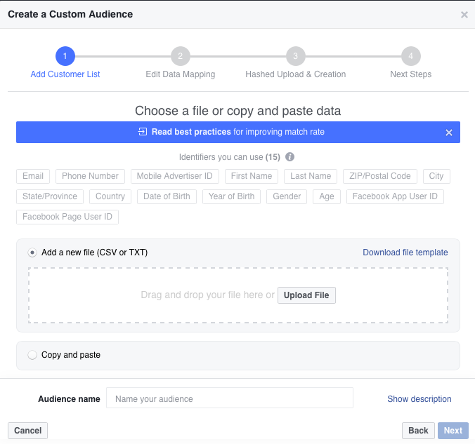Image resolution: width=475 pixels, height=444 pixels.
Task: Click the Upload File button
Action: pos(306,295)
